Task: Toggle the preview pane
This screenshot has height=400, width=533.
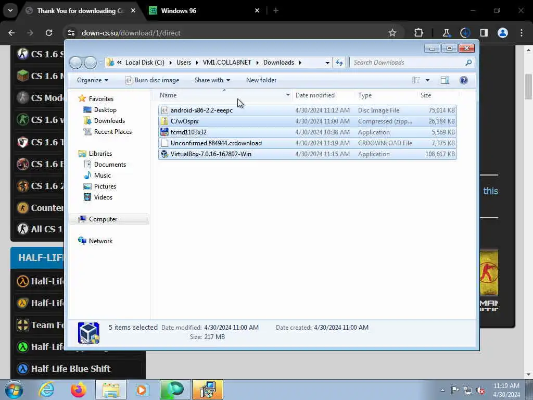Action: click(445, 80)
